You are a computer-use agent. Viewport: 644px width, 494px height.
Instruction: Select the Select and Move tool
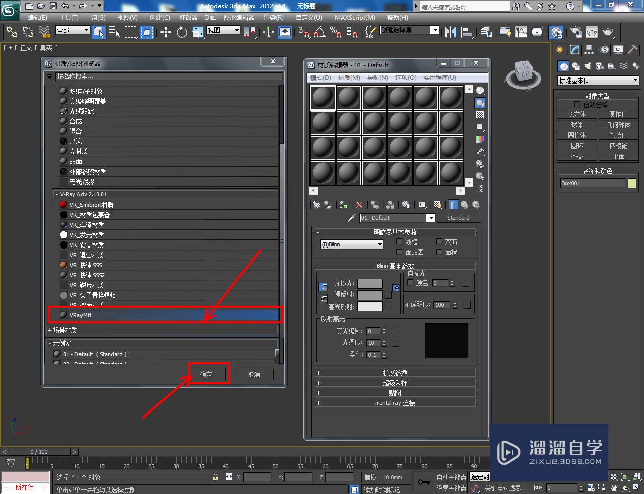click(x=166, y=32)
